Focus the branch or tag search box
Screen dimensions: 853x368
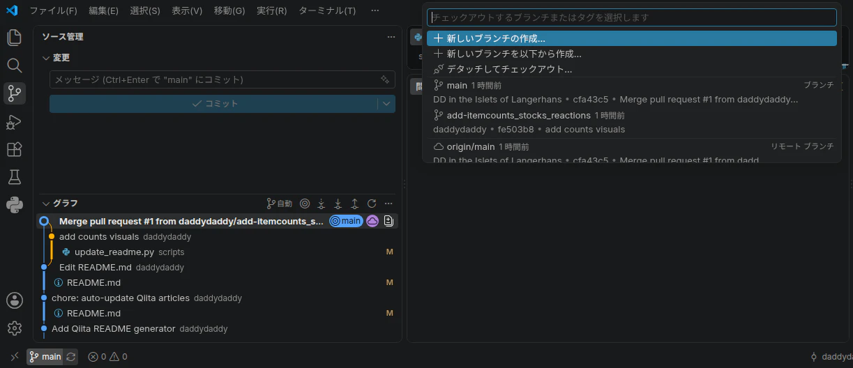[632, 17]
